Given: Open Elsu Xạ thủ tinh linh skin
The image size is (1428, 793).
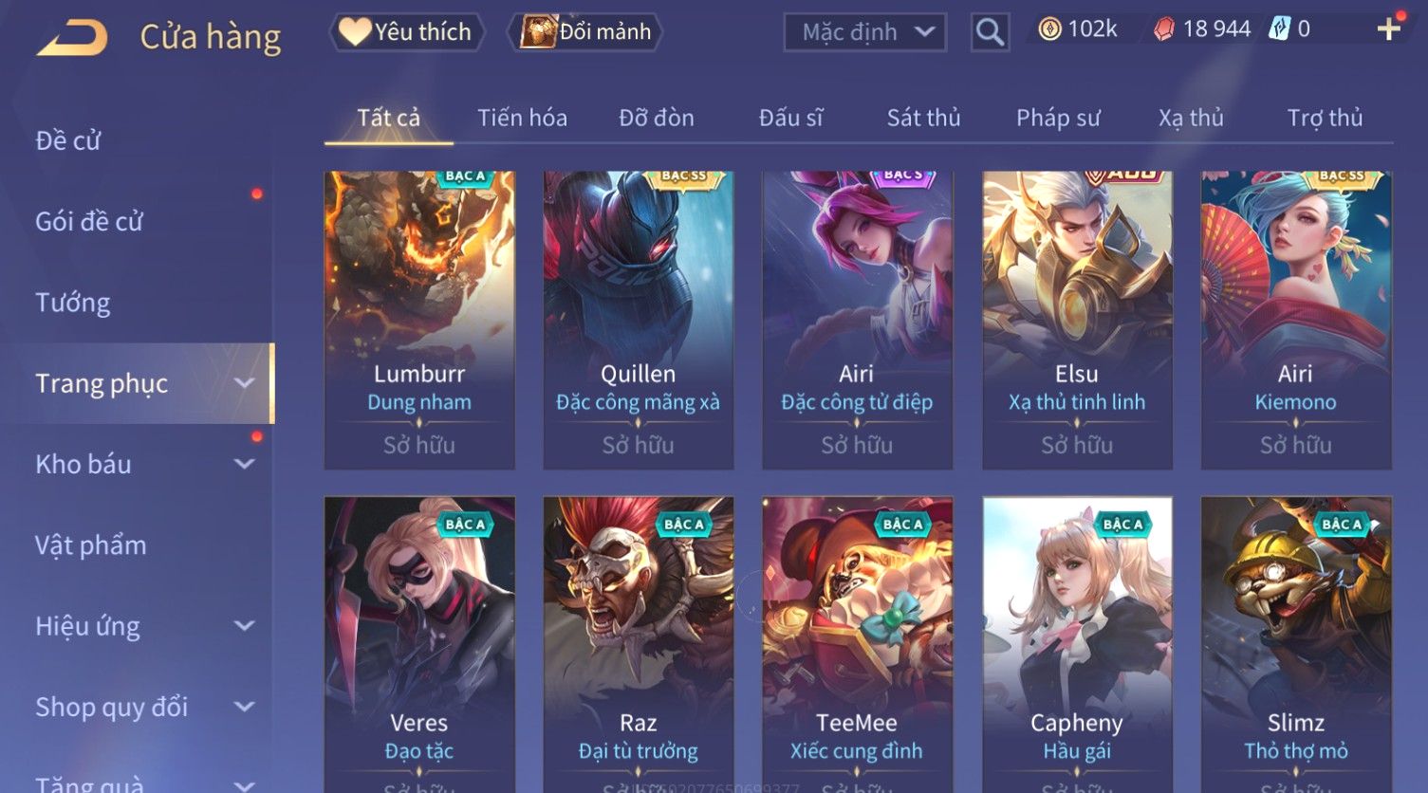Looking at the screenshot, I should [1077, 320].
